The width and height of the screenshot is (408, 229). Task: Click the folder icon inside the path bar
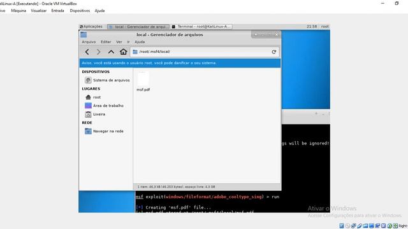point(135,52)
